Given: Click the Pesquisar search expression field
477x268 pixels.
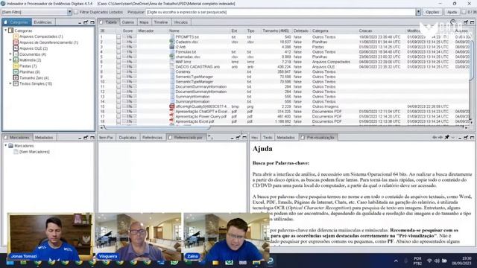Looking at the screenshot, I should tap(280, 12).
